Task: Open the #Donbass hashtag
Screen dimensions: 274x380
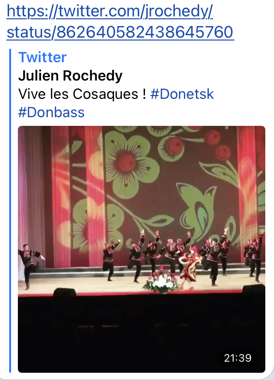Action: click(x=51, y=112)
